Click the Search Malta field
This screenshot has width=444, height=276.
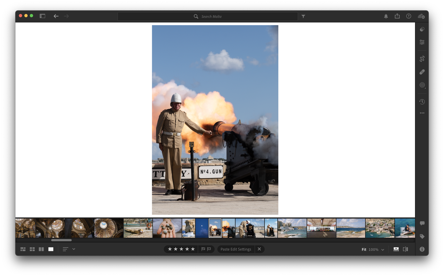point(207,17)
